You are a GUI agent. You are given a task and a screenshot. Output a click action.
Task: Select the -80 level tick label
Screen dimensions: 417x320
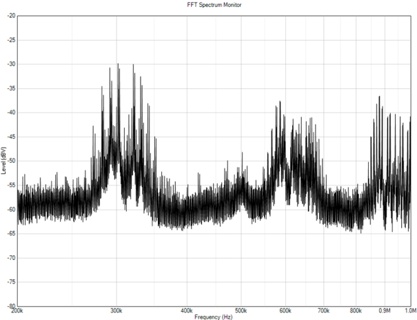pyautogui.click(x=10, y=306)
